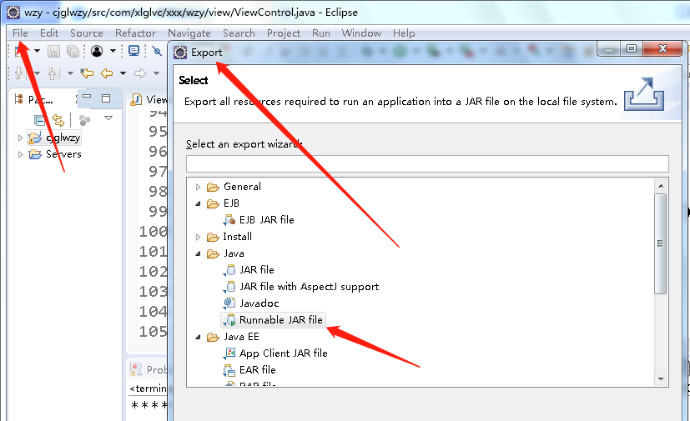Collapse the EJB wizard category
Viewport: 690px width, 421px height.
tap(198, 203)
